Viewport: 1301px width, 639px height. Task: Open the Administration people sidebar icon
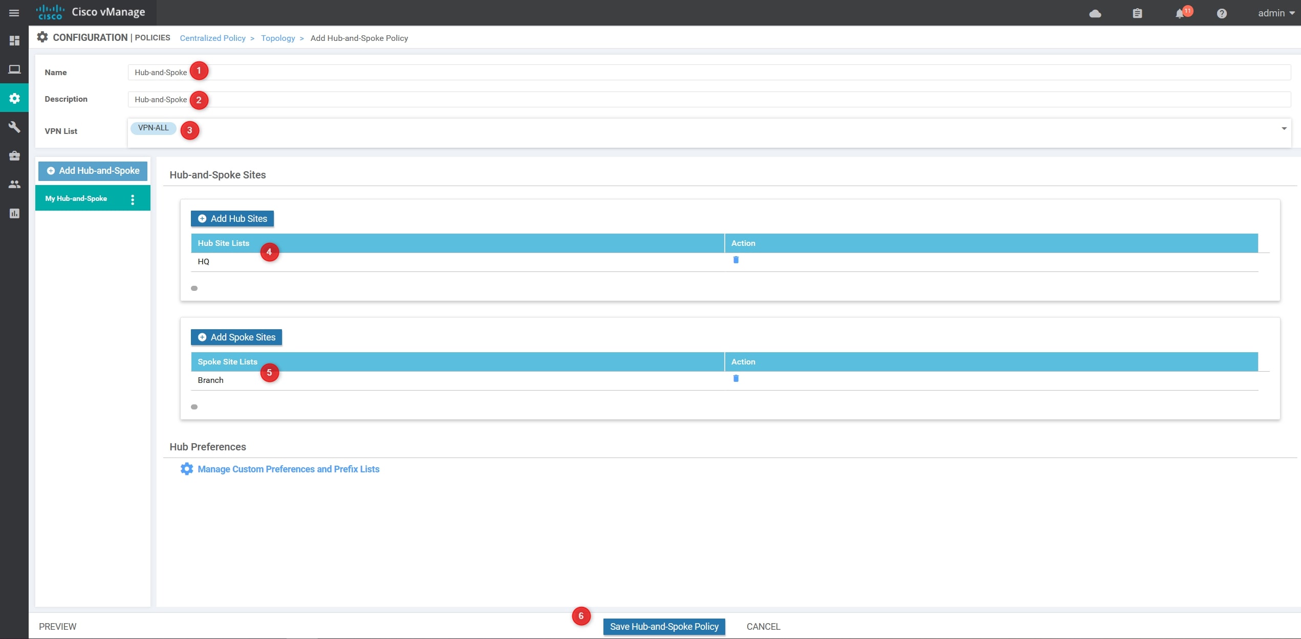(x=14, y=185)
